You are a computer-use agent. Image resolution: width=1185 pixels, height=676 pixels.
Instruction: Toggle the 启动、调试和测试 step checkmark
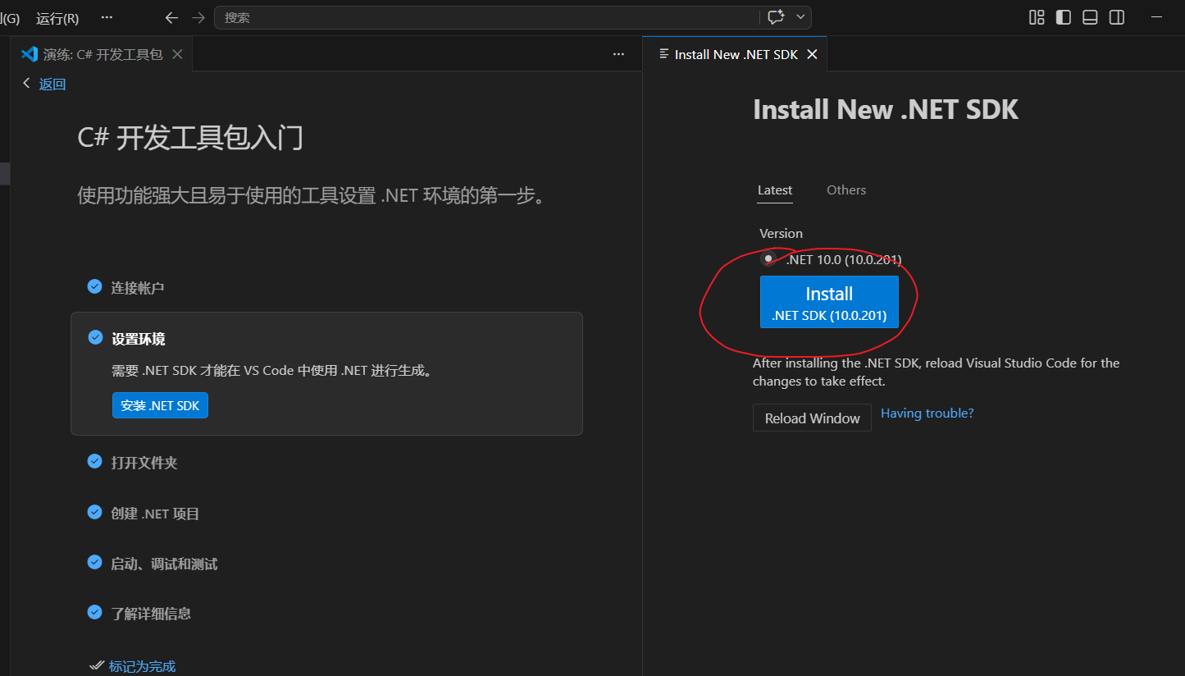[x=94, y=562]
